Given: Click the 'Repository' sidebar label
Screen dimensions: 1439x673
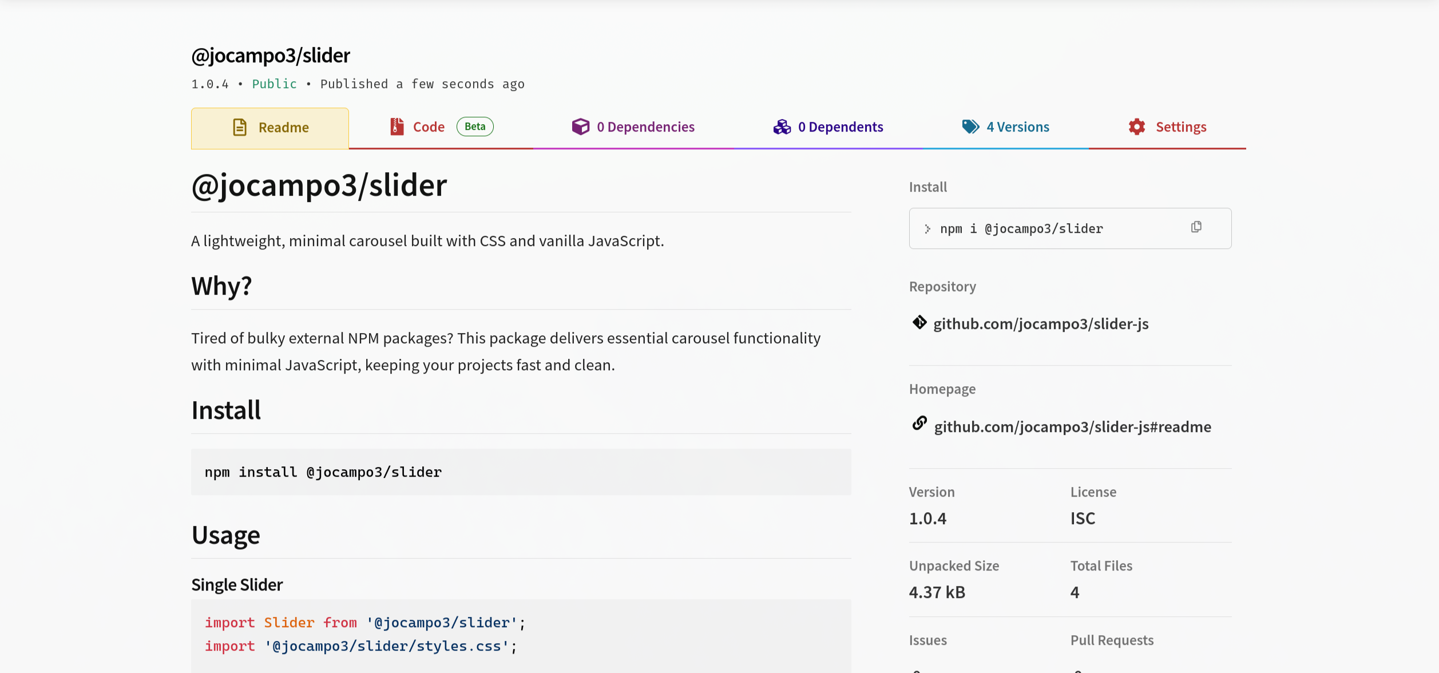Looking at the screenshot, I should click(942, 287).
